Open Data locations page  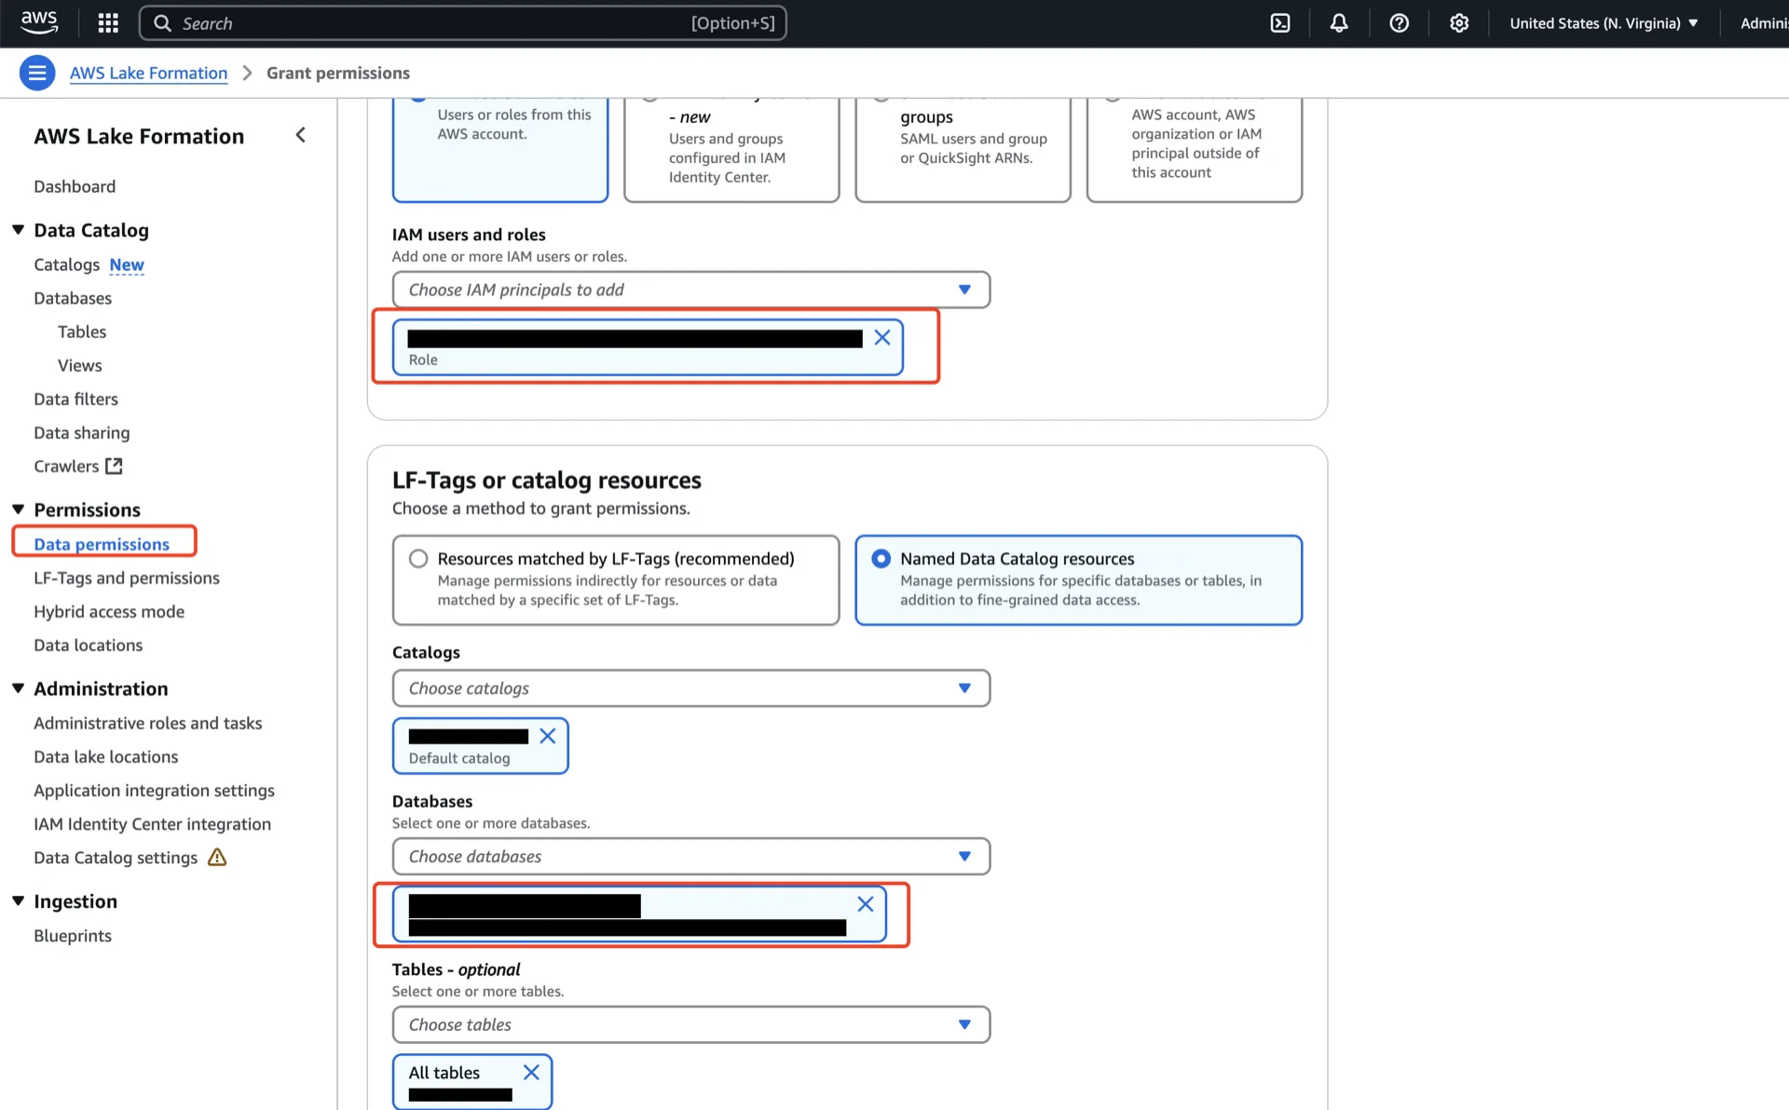pos(89,644)
